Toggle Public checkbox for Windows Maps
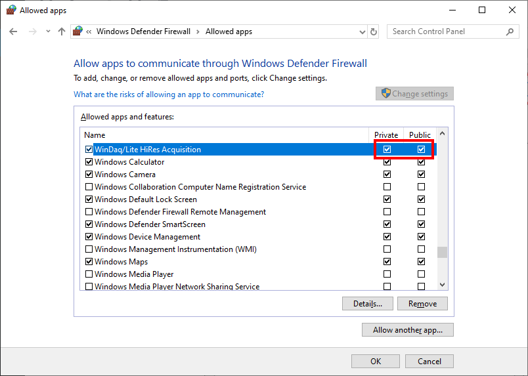528x376 pixels. point(421,262)
